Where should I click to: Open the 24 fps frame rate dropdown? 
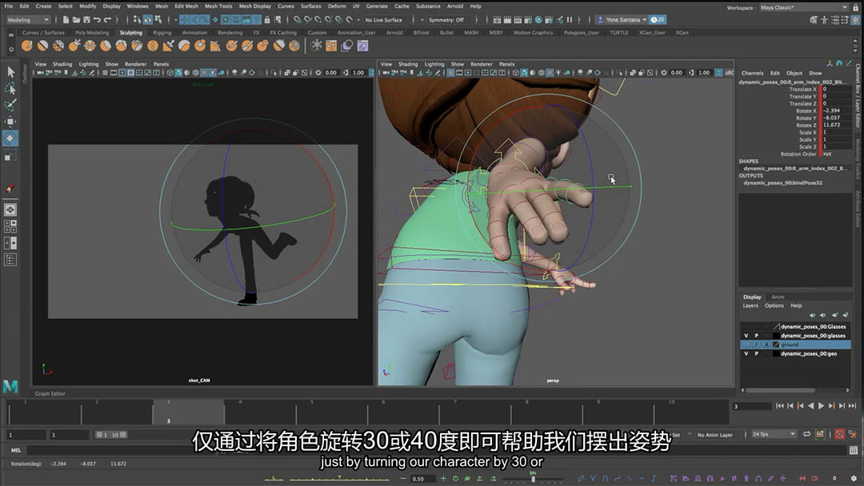pyautogui.click(x=774, y=434)
